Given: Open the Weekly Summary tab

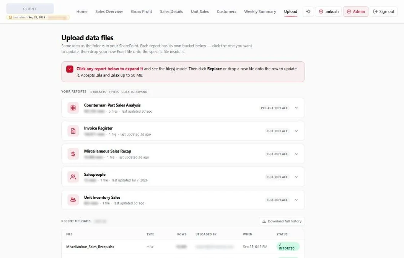Looking at the screenshot, I should tap(260, 11).
